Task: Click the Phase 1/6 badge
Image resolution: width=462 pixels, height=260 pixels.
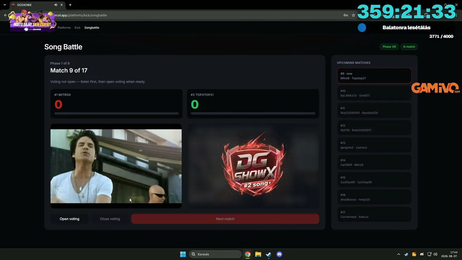Action: tap(389, 47)
